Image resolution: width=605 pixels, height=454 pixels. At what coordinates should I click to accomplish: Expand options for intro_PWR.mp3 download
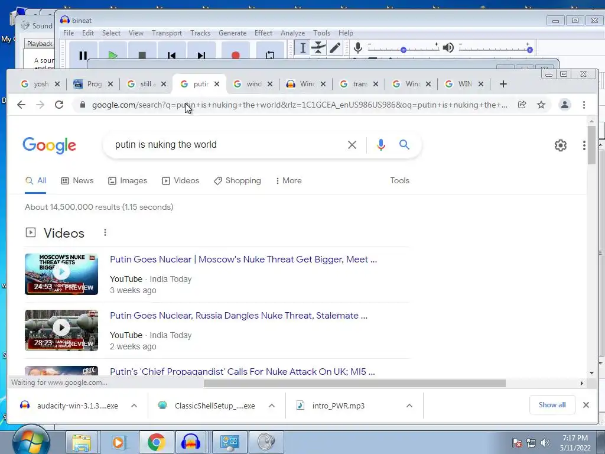(x=409, y=406)
